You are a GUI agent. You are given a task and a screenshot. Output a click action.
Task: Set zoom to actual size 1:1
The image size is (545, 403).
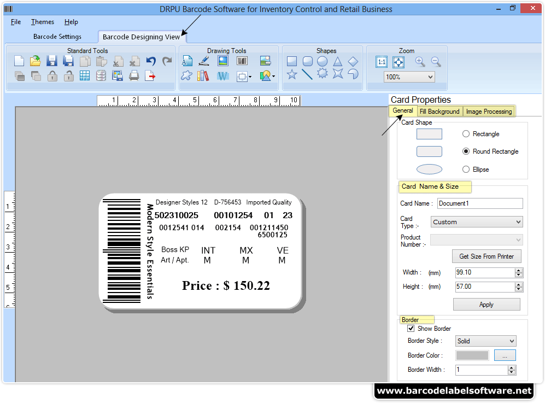pos(382,62)
